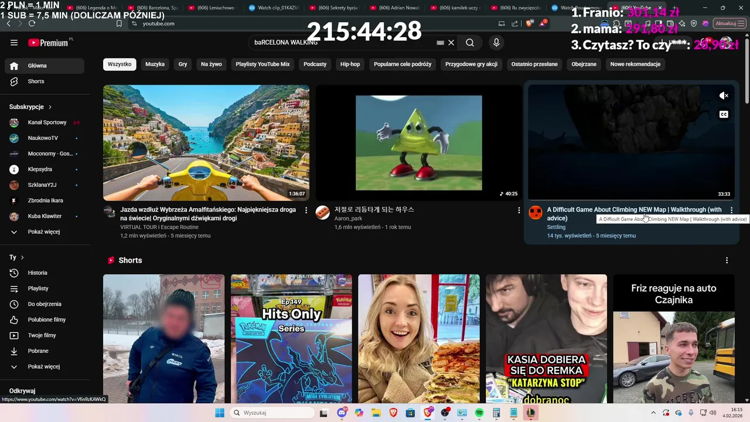Select Playlisty YouTube Mix chip
The image size is (750, 422).
click(x=262, y=64)
